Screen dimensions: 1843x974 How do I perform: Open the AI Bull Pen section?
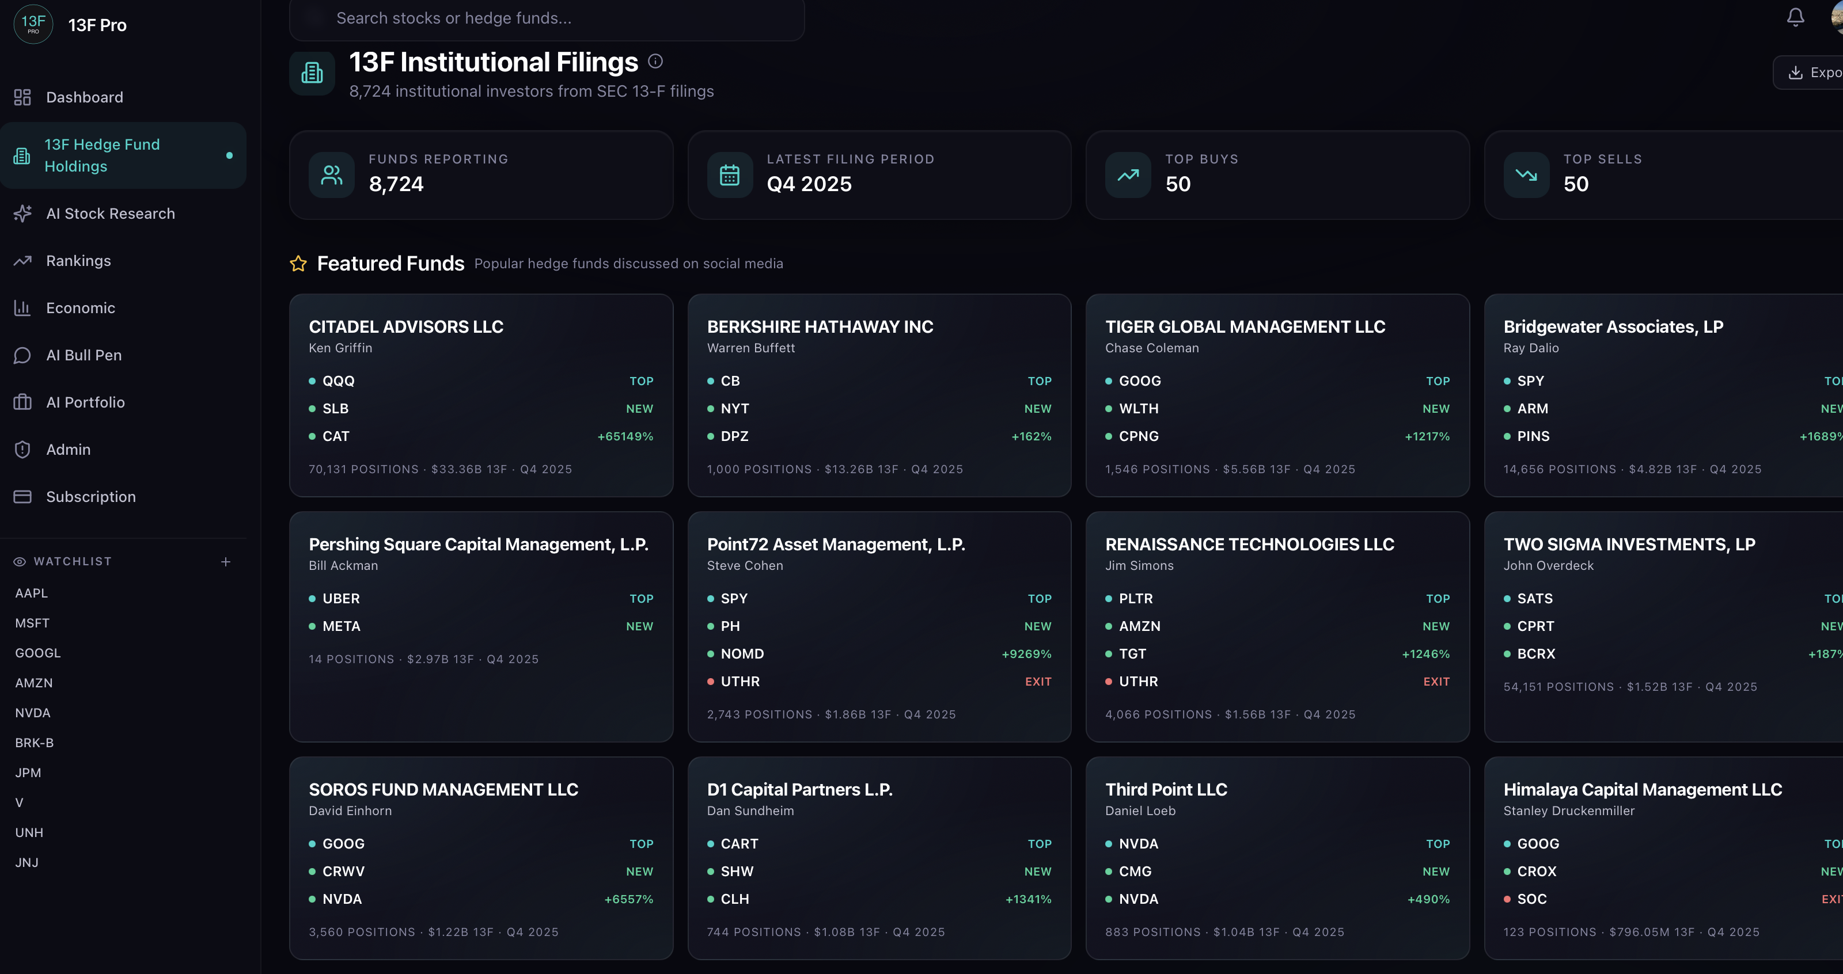123,355
